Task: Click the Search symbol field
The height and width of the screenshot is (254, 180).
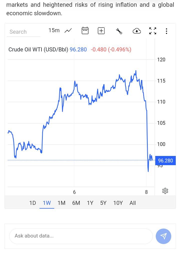Action: (x=23, y=32)
